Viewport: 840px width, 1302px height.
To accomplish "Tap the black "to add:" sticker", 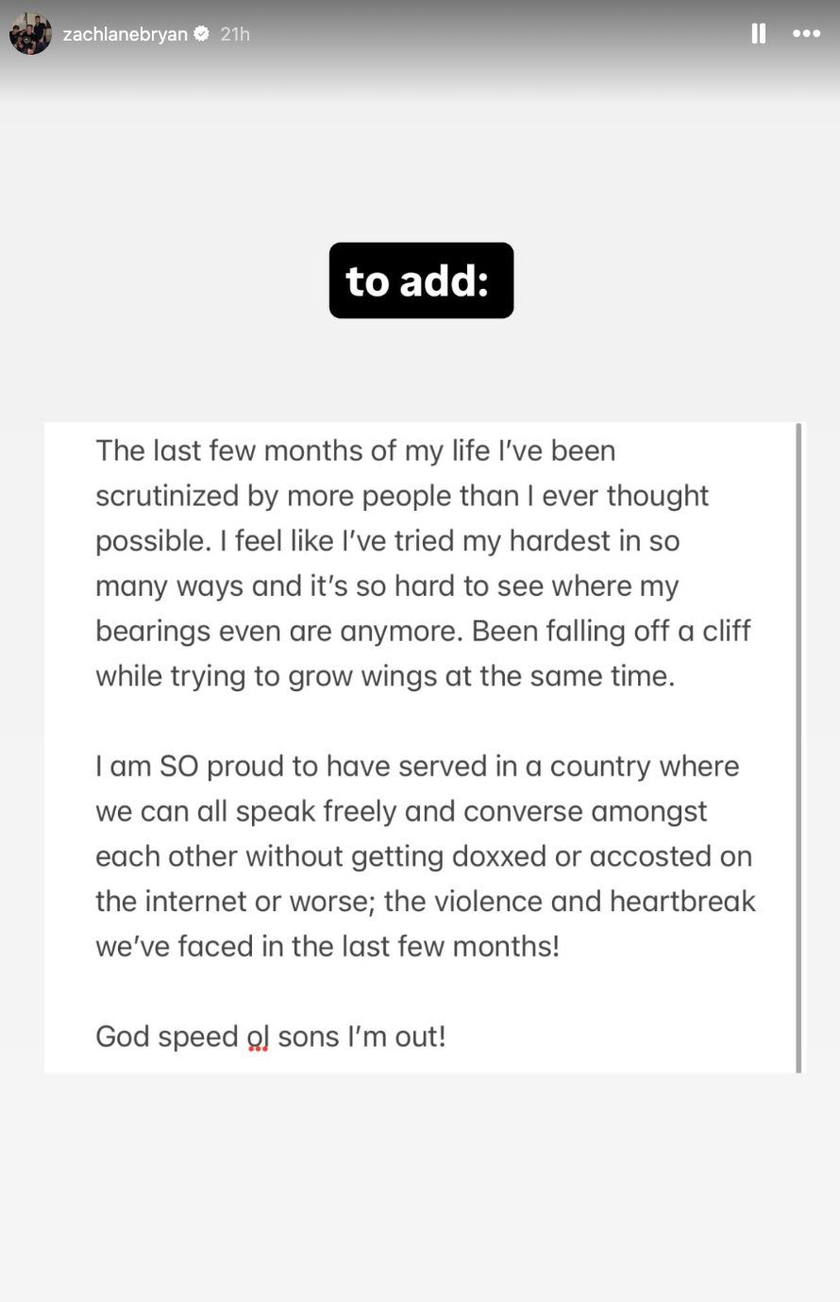I will point(421,280).
